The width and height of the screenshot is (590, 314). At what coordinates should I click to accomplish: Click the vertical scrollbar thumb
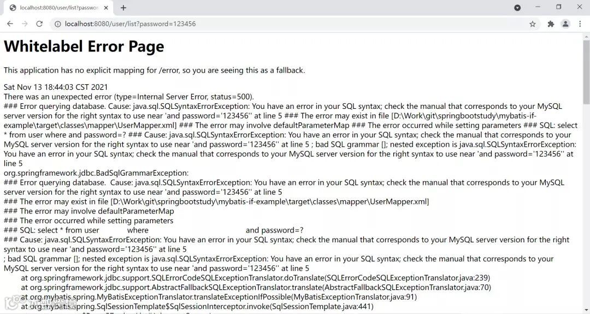586,71
